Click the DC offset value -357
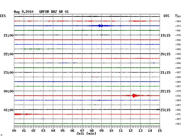182x138 pixels. tap(178, 119)
